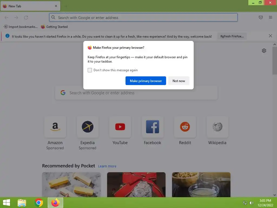277x208 pixels.
Task: Select the New Tab tab
Action: coord(30,6)
